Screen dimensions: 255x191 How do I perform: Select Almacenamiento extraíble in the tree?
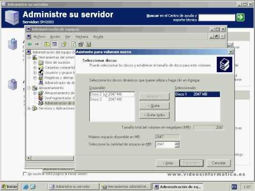[59, 93]
